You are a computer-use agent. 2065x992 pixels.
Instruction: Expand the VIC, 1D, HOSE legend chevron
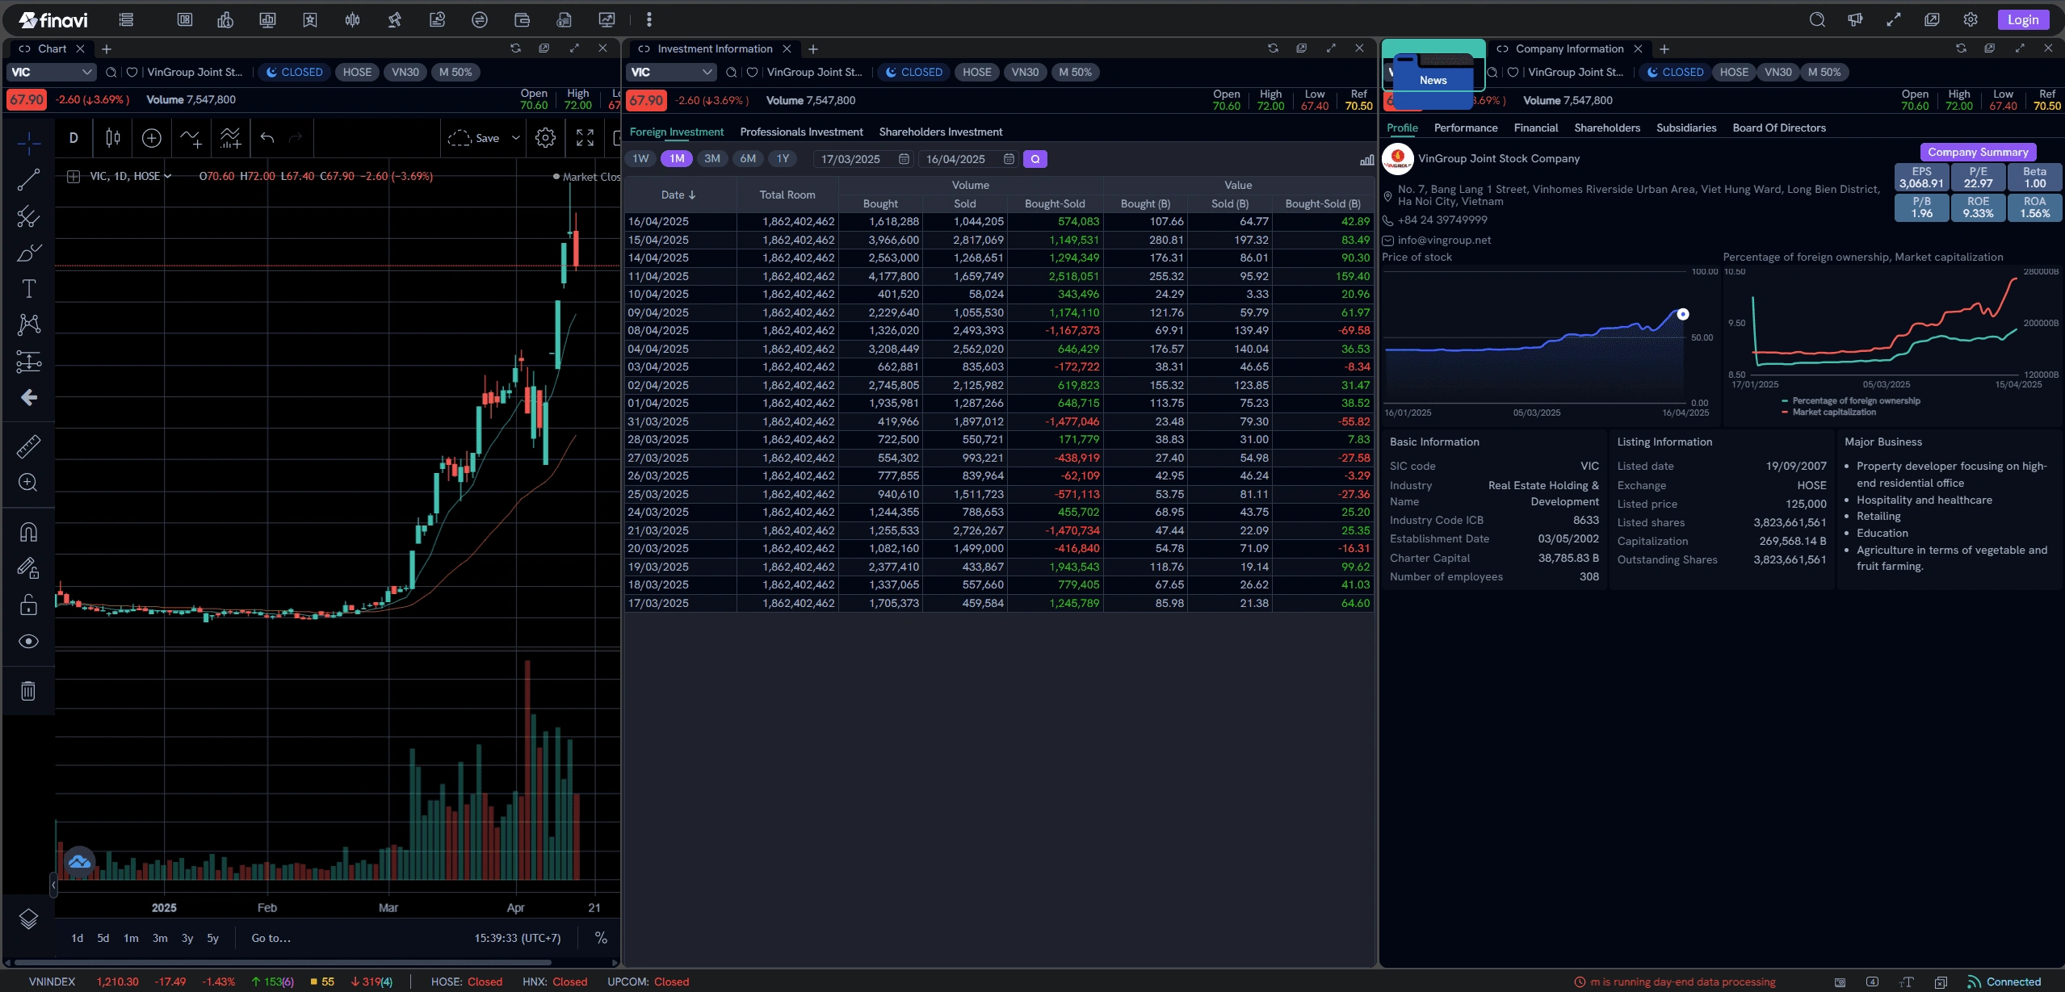pyautogui.click(x=168, y=176)
